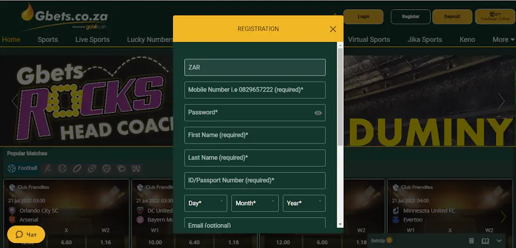Select the American football sport icon

click(x=91, y=169)
